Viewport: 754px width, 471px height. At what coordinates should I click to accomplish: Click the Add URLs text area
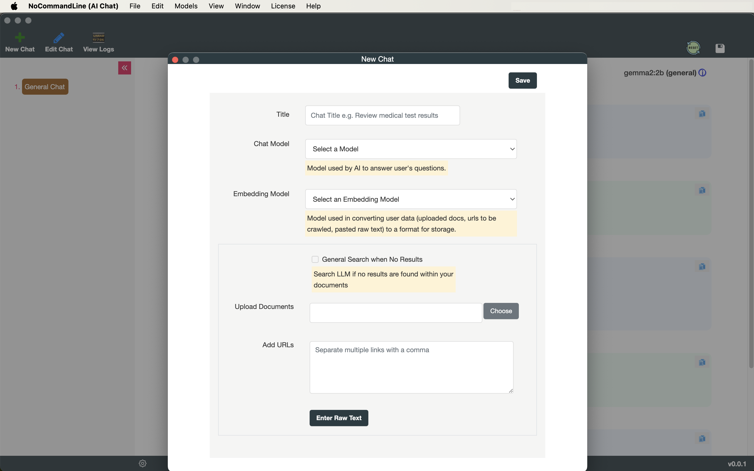pyautogui.click(x=411, y=367)
